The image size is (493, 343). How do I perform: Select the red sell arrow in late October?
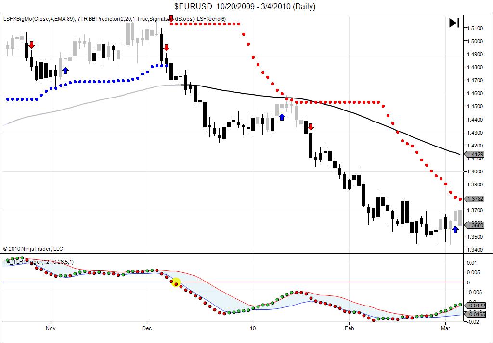tap(31, 45)
